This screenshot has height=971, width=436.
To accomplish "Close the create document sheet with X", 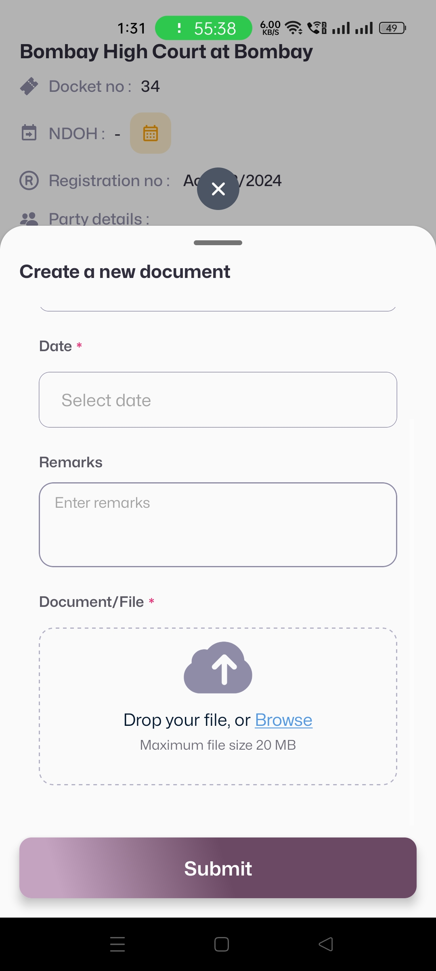I will point(218,189).
